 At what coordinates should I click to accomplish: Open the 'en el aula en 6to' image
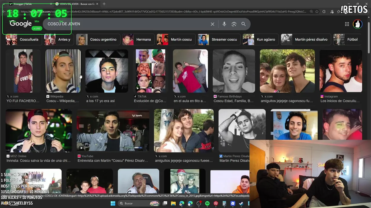click(190, 71)
